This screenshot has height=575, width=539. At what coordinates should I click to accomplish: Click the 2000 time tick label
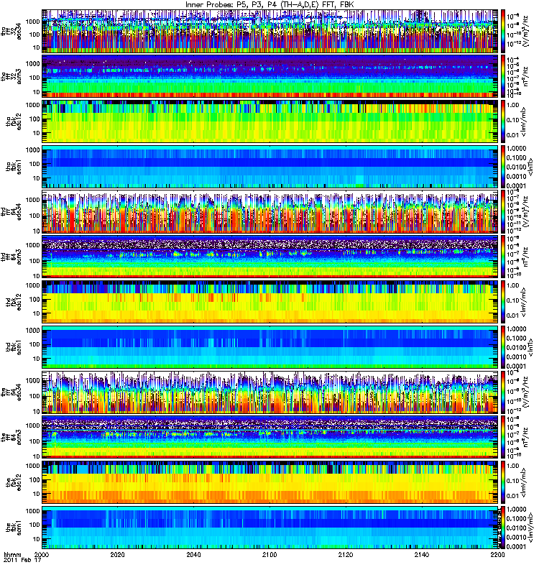coord(42,554)
